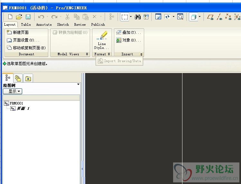Collapse navigator panel with arrow handle

82,169
